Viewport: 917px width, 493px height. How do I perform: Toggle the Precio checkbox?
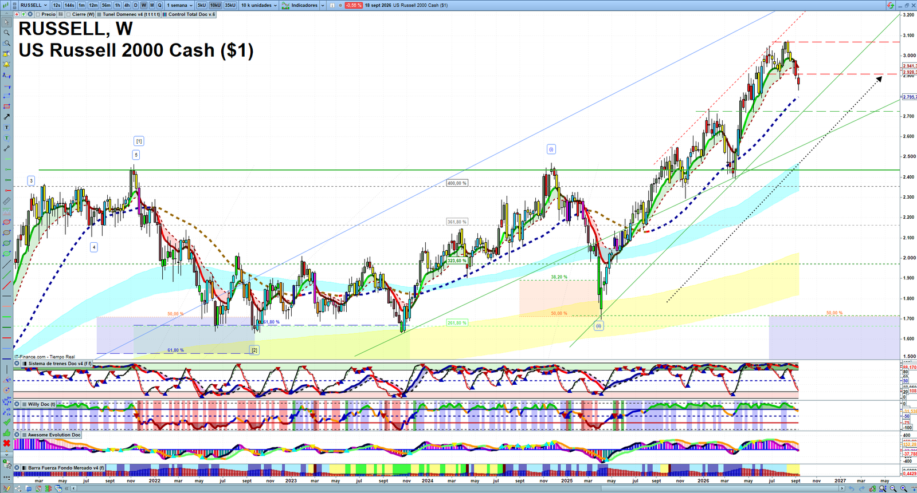tap(38, 14)
